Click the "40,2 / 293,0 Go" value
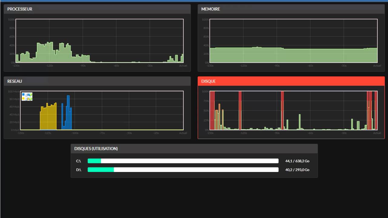The width and height of the screenshot is (388, 218). click(x=297, y=170)
